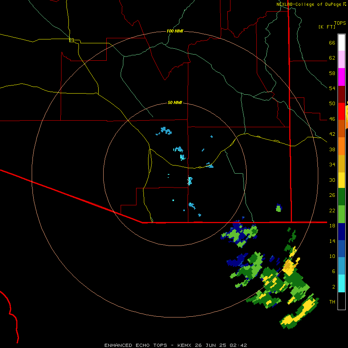Screen dimensions: 348x348
Task: Click the bright red swatch near 46
Action: [341, 111]
